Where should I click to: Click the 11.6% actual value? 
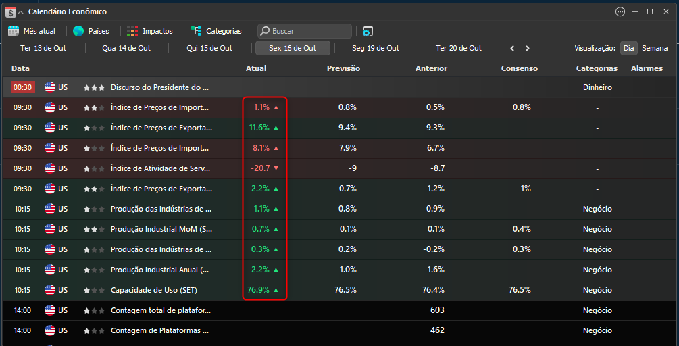(259, 128)
